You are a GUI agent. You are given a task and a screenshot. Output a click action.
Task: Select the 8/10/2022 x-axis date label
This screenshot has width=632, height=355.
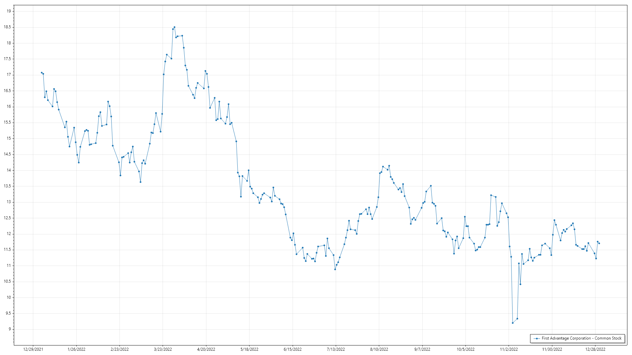(x=379, y=349)
